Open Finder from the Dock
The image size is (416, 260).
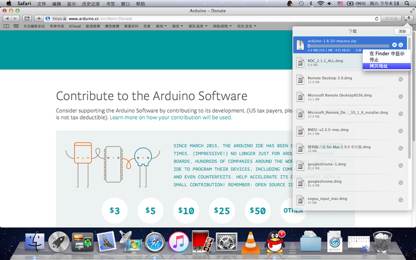pos(35,241)
